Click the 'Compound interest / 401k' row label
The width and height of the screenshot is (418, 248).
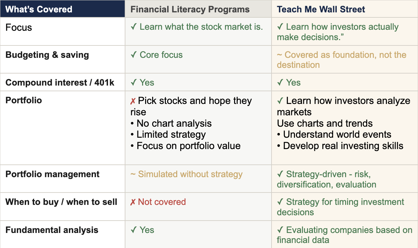tap(60, 83)
